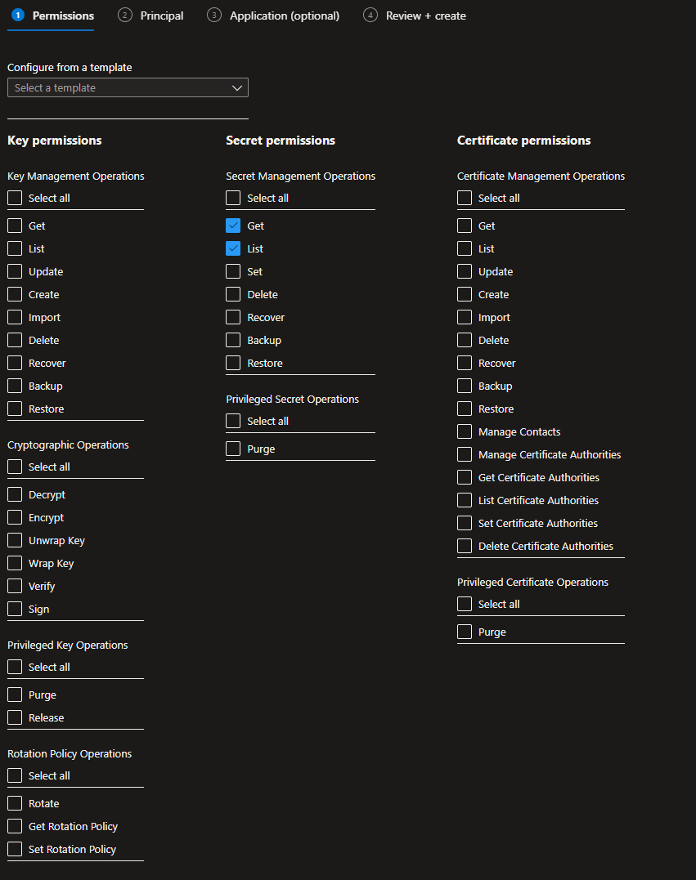Check the Unwrap Key permission
This screenshot has height=880, width=696.
pos(15,540)
